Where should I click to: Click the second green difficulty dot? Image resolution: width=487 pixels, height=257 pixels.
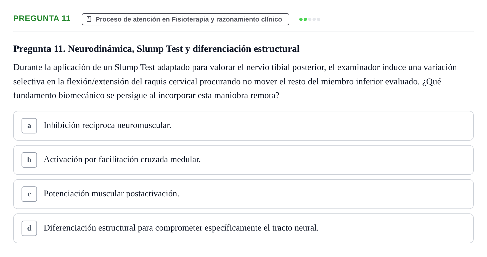(305, 19)
